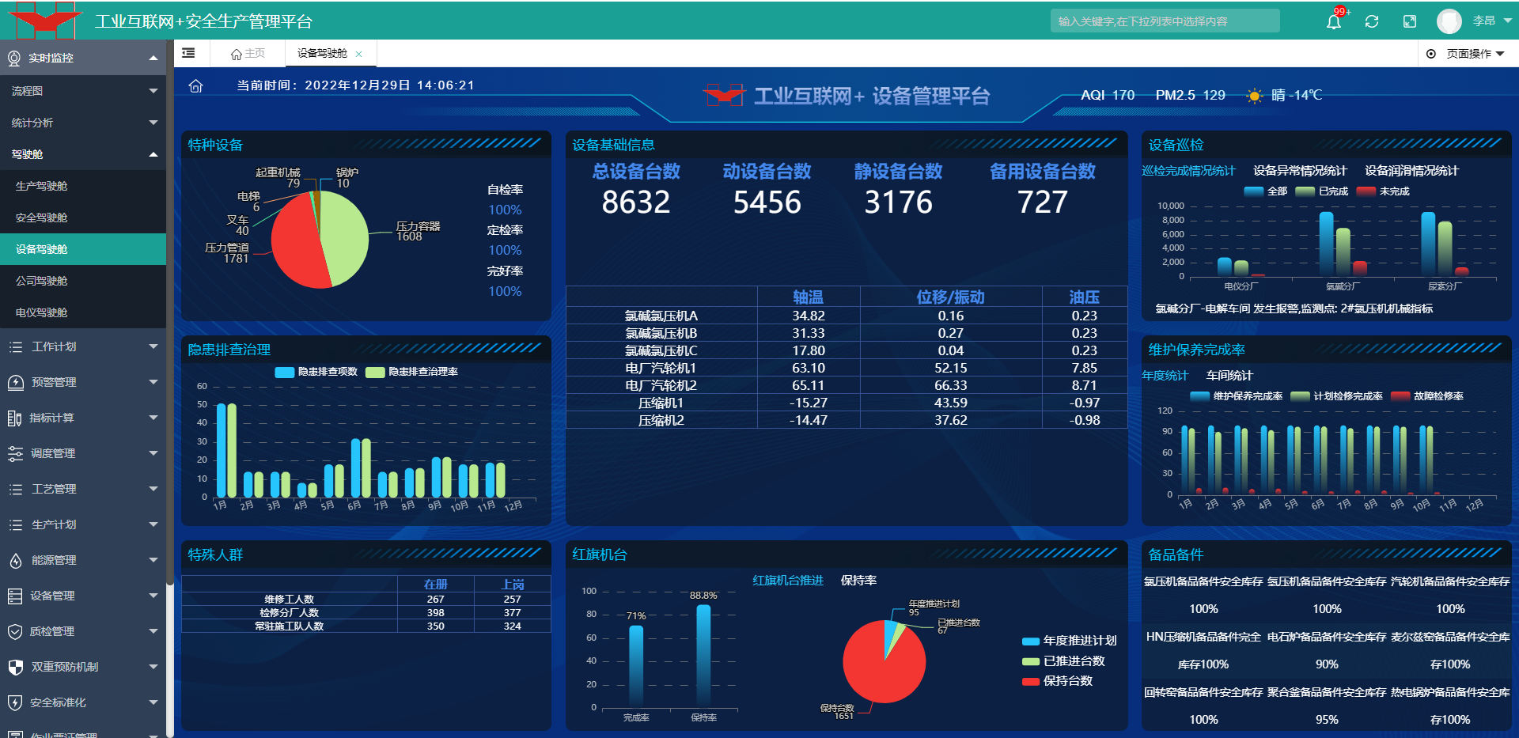Open the 页面操作 dropdown
1519x738 pixels.
(x=1465, y=54)
